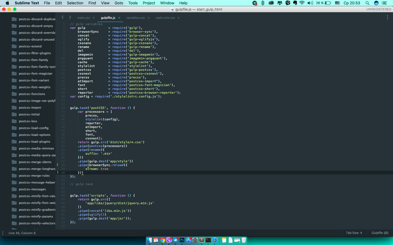
Task: Click the Evernote menu bar icon
Action: [x=295, y=3]
